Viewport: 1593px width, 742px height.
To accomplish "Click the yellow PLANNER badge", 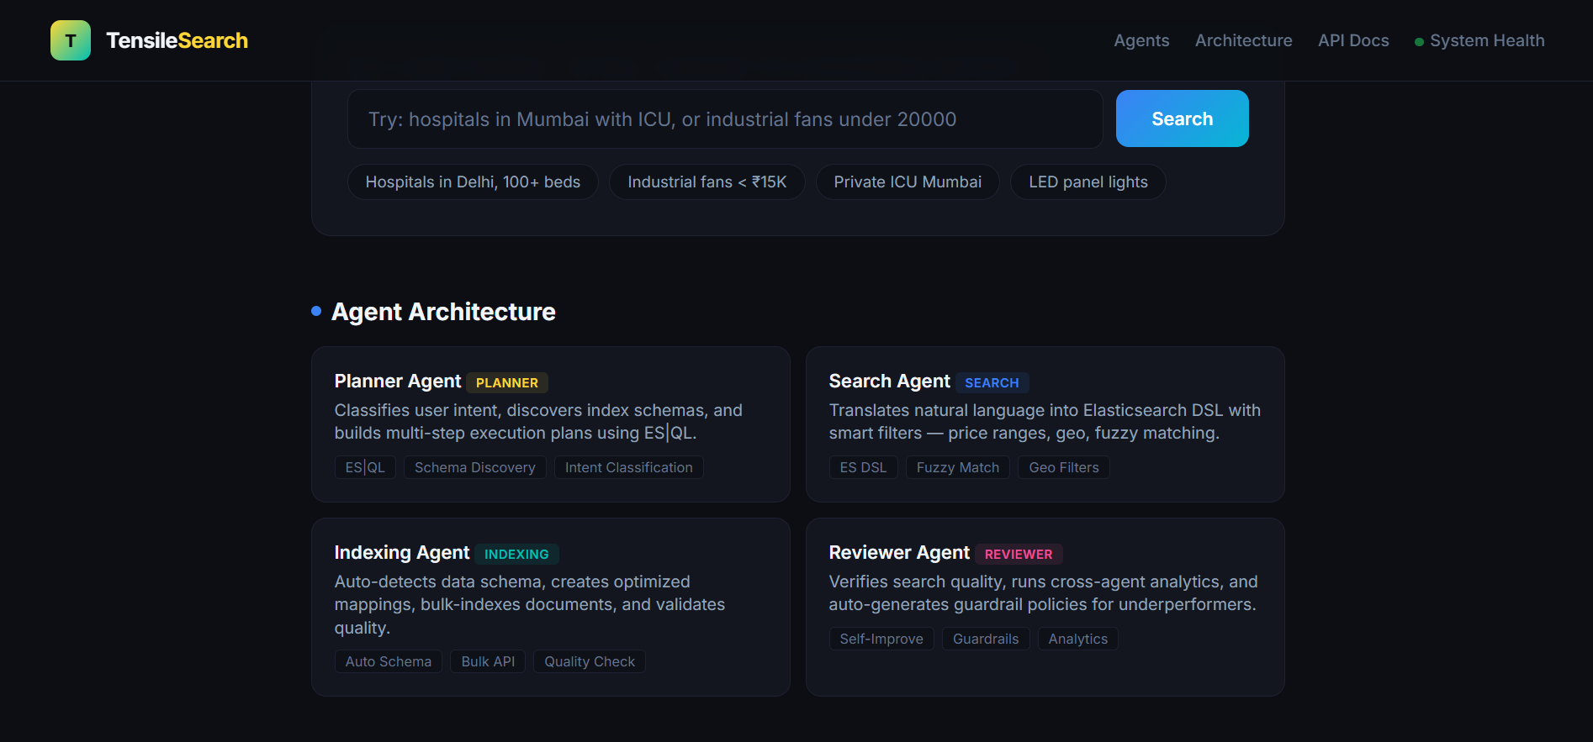I will tap(506, 383).
